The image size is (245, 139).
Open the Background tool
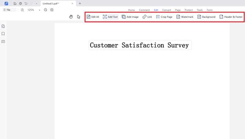206,17
